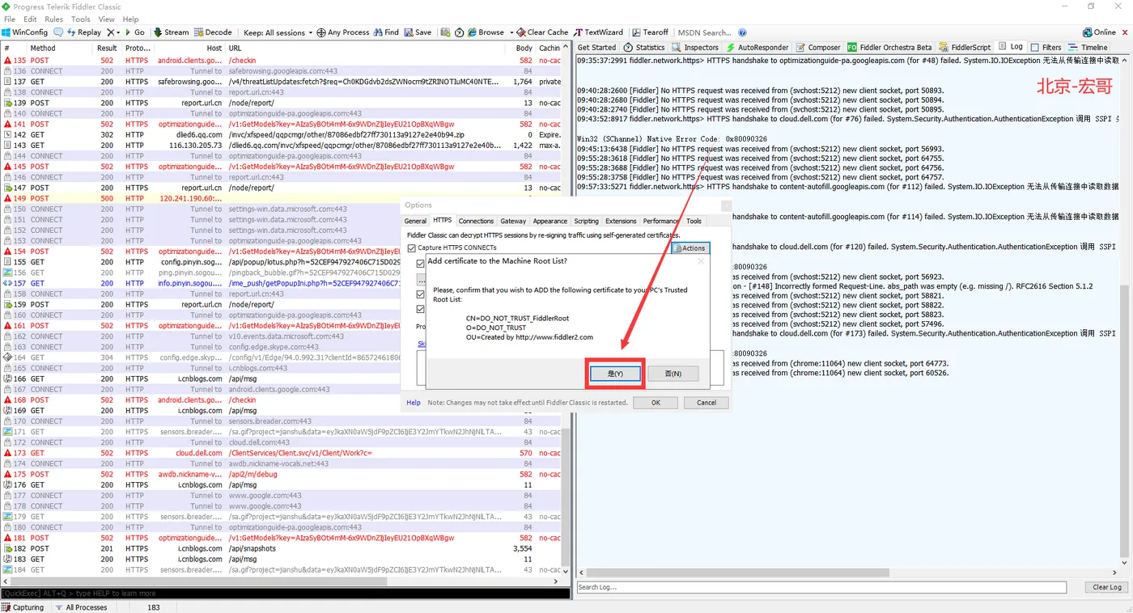Decline certificate with the 否(N) button
Viewport: 1133px width, 613px height.
pos(673,374)
